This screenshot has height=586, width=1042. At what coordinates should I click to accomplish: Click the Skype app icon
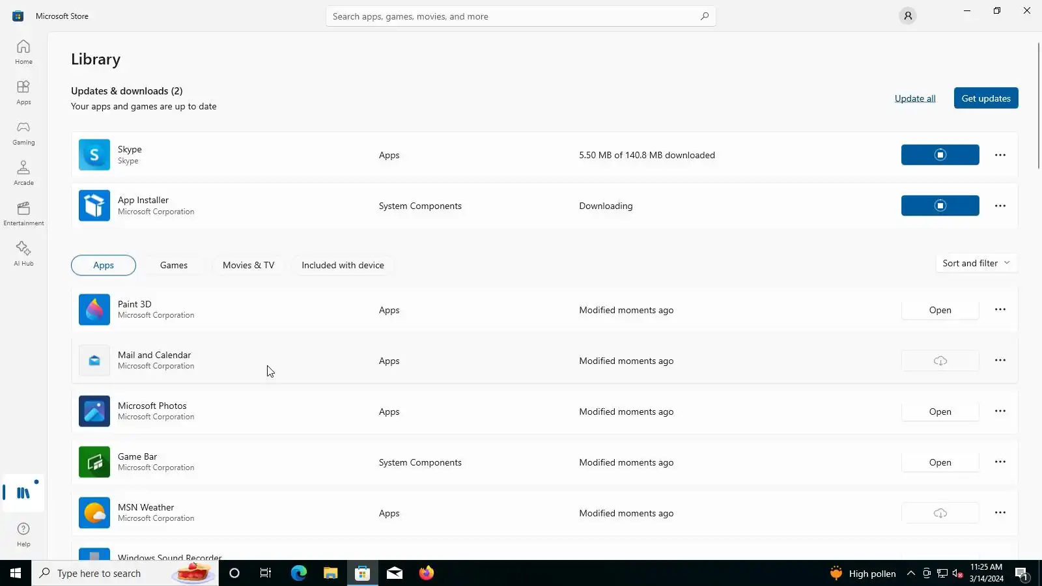94,155
